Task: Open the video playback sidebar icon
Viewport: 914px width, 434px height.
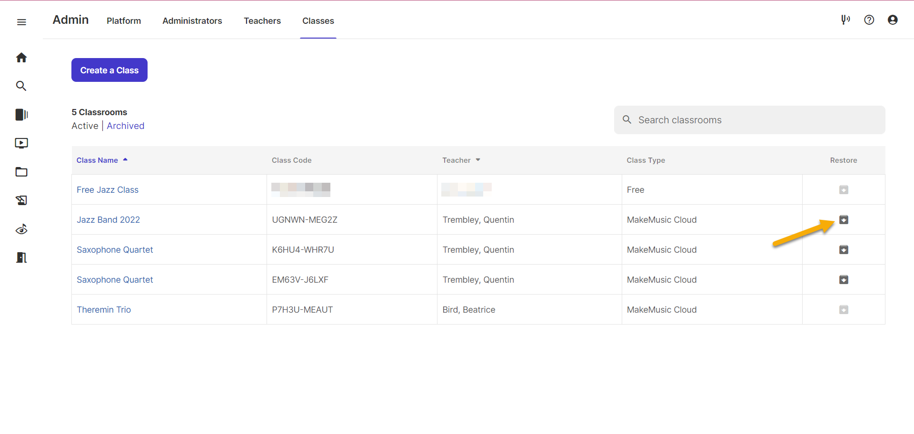Action: pyautogui.click(x=21, y=143)
